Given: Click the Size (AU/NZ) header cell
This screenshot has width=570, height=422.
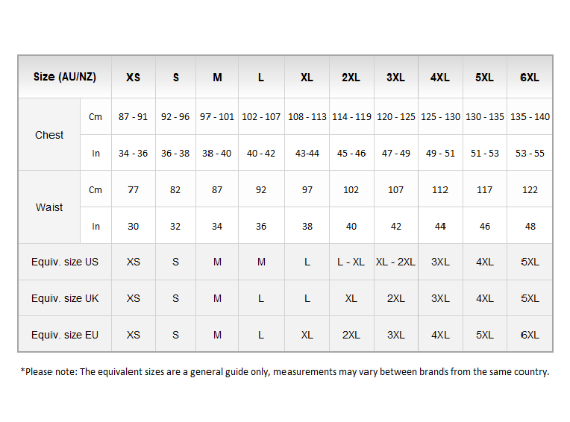Looking at the screenshot, I should click(65, 78).
